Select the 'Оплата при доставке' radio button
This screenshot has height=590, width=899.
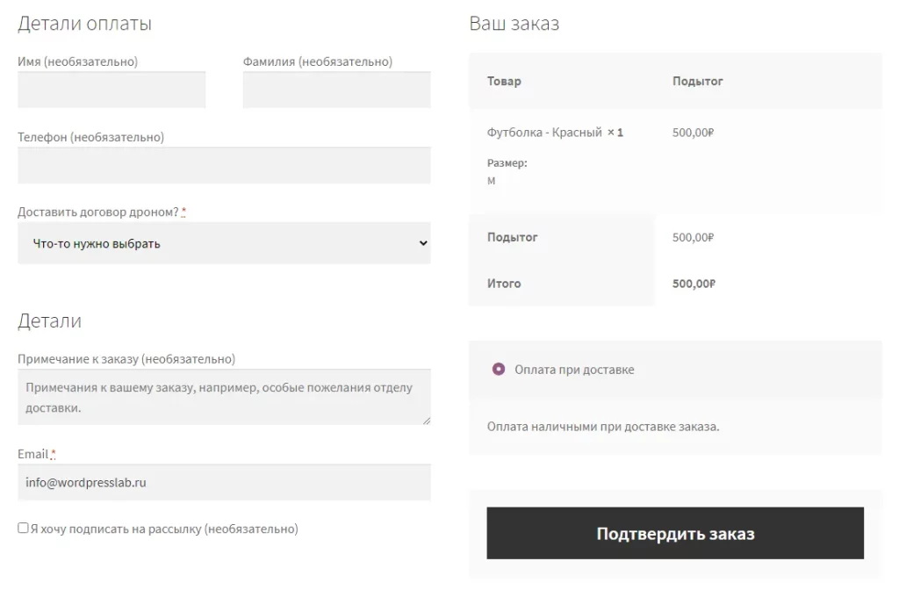pyautogui.click(x=499, y=370)
